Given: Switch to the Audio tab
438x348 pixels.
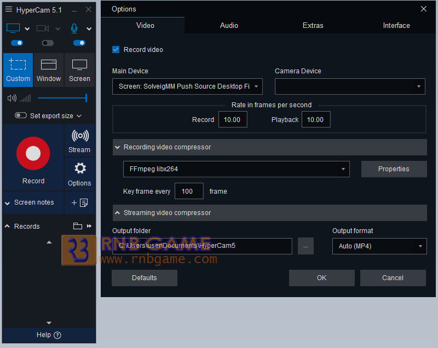Looking at the screenshot, I should (x=229, y=25).
